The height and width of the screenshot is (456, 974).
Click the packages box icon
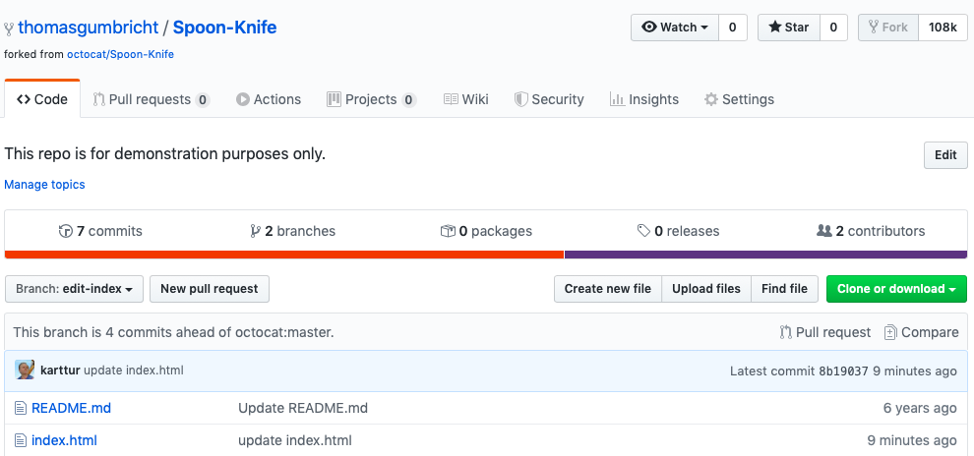pyautogui.click(x=448, y=232)
